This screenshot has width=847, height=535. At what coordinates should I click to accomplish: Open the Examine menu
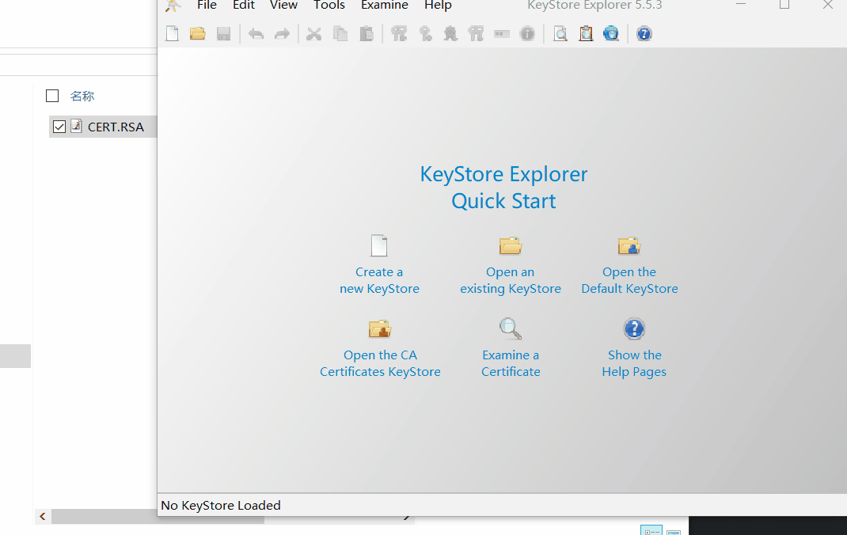(x=385, y=6)
